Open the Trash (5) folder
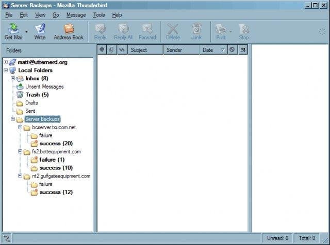 tap(37, 95)
